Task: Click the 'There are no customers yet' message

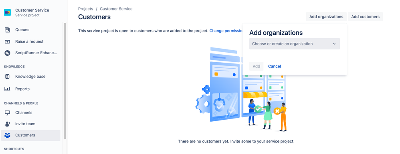Action: pos(236,141)
